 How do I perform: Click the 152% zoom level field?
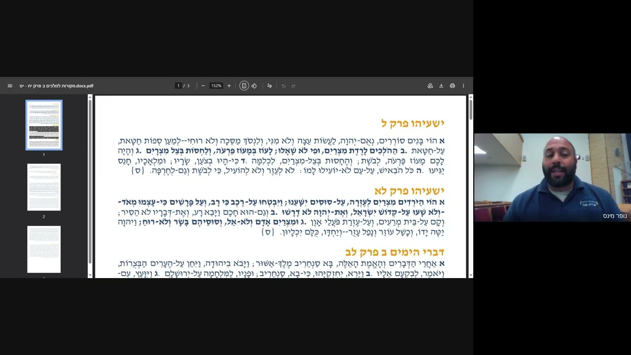click(x=216, y=86)
